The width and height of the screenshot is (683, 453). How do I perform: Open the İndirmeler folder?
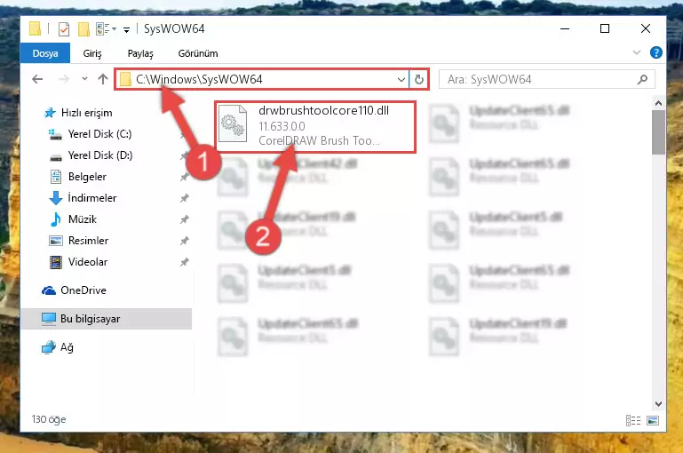click(91, 198)
